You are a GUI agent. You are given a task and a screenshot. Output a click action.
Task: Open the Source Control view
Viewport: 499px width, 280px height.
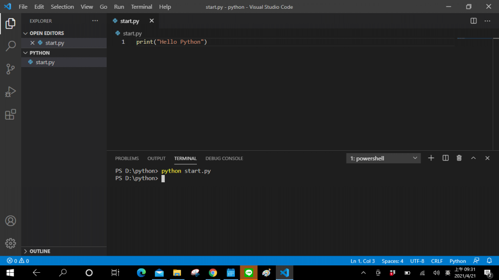pyautogui.click(x=11, y=69)
